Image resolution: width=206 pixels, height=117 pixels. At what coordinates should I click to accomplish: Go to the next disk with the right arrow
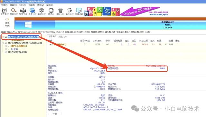pyautogui.click(x=9, y=19)
